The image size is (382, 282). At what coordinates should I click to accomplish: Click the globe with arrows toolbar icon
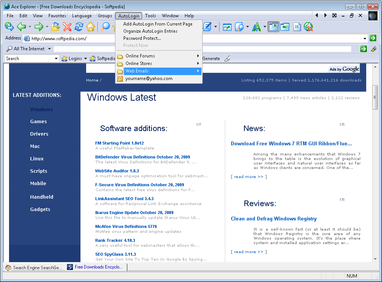pyautogui.click(x=9, y=27)
